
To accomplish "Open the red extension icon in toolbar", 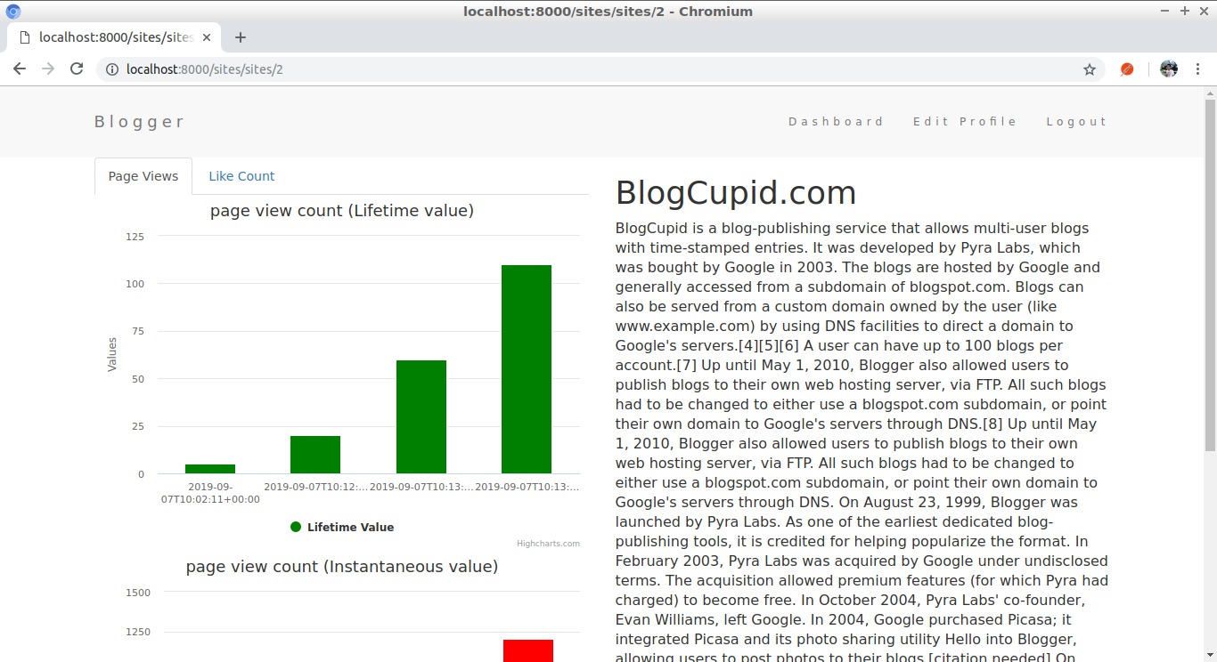I will coord(1127,69).
